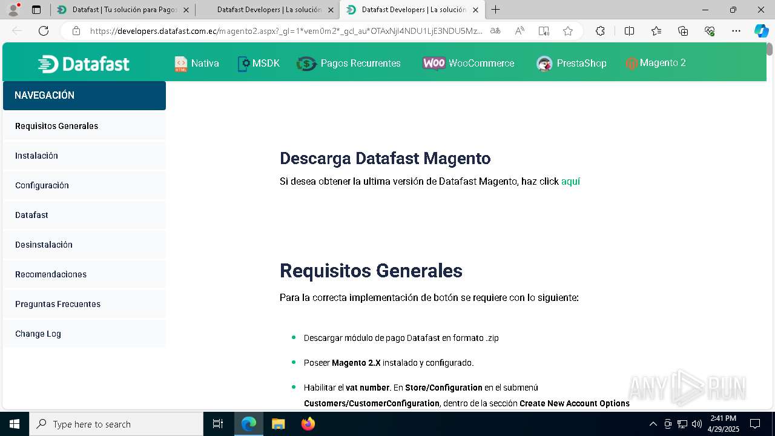
Task: Go to Requisitos Generales section
Action: pos(84,126)
